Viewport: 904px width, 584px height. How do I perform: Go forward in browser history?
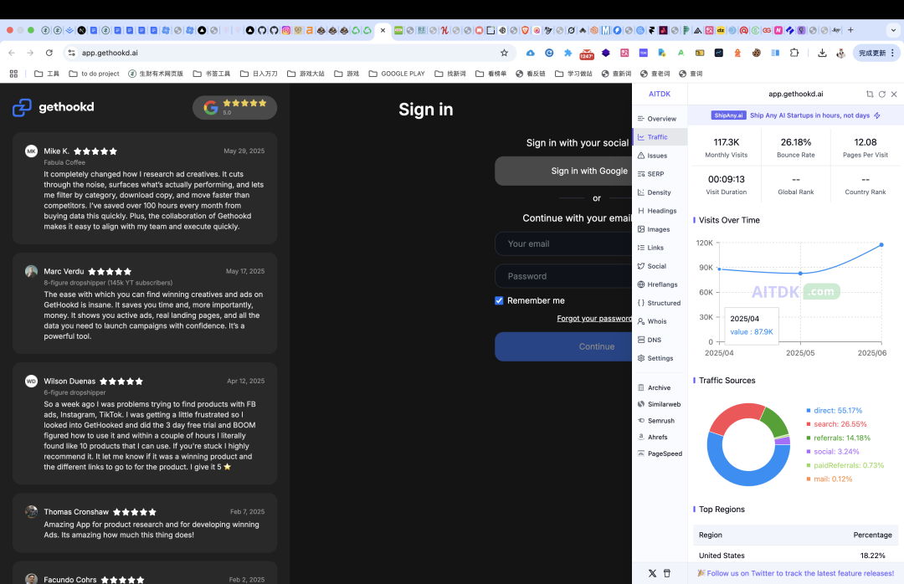pyautogui.click(x=31, y=53)
